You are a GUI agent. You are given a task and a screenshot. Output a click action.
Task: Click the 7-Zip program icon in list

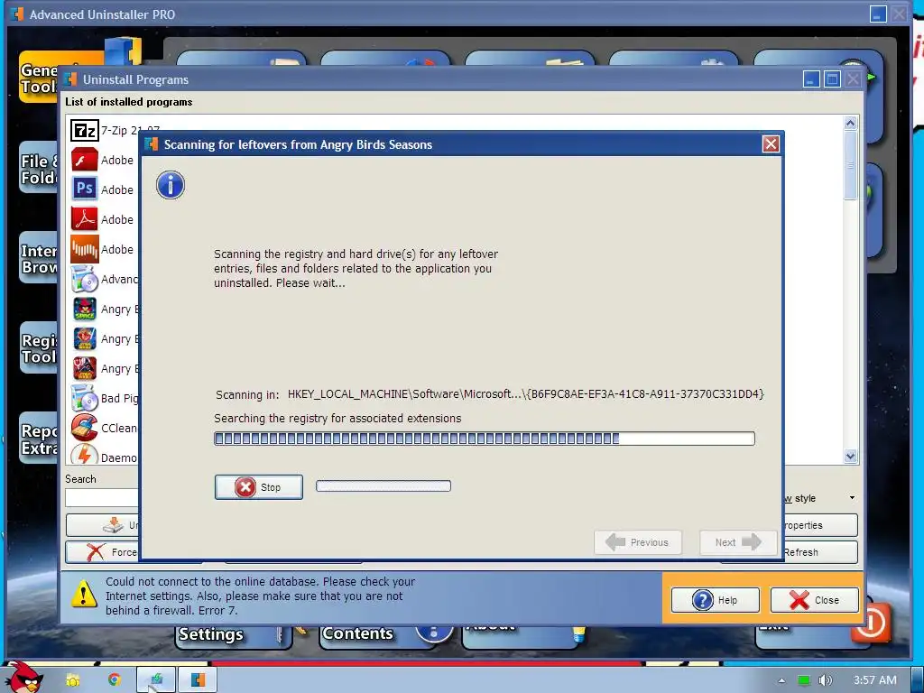pyautogui.click(x=84, y=130)
